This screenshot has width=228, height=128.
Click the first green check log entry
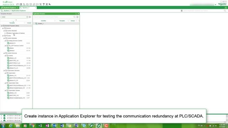click(4, 116)
